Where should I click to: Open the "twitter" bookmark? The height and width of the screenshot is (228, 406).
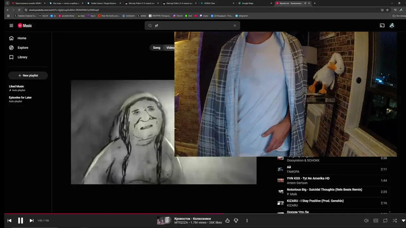click(142, 16)
